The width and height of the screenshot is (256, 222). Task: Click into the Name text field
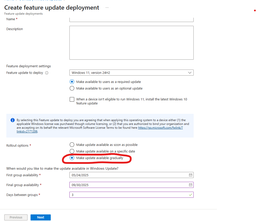132,20
